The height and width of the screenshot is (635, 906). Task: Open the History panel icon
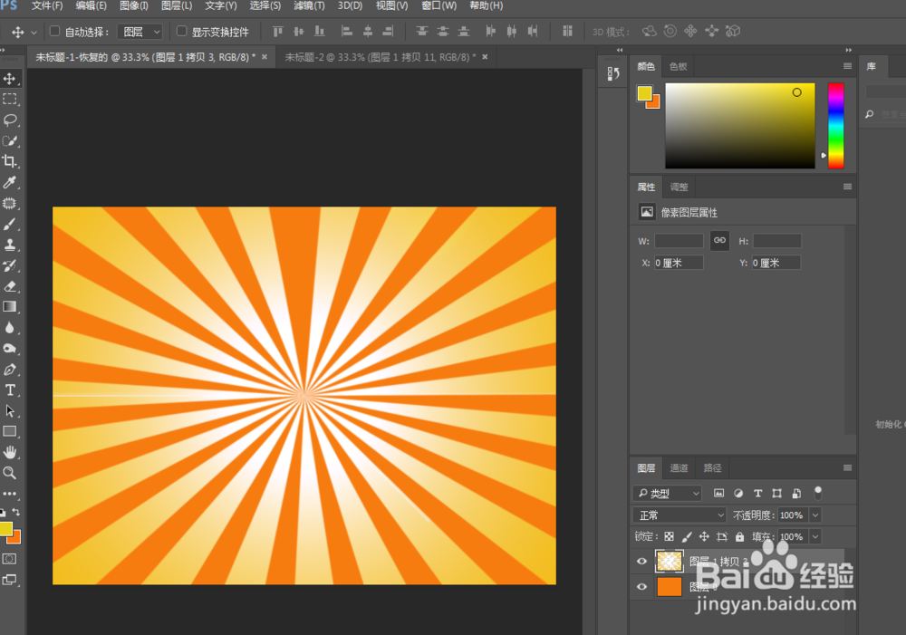click(613, 73)
